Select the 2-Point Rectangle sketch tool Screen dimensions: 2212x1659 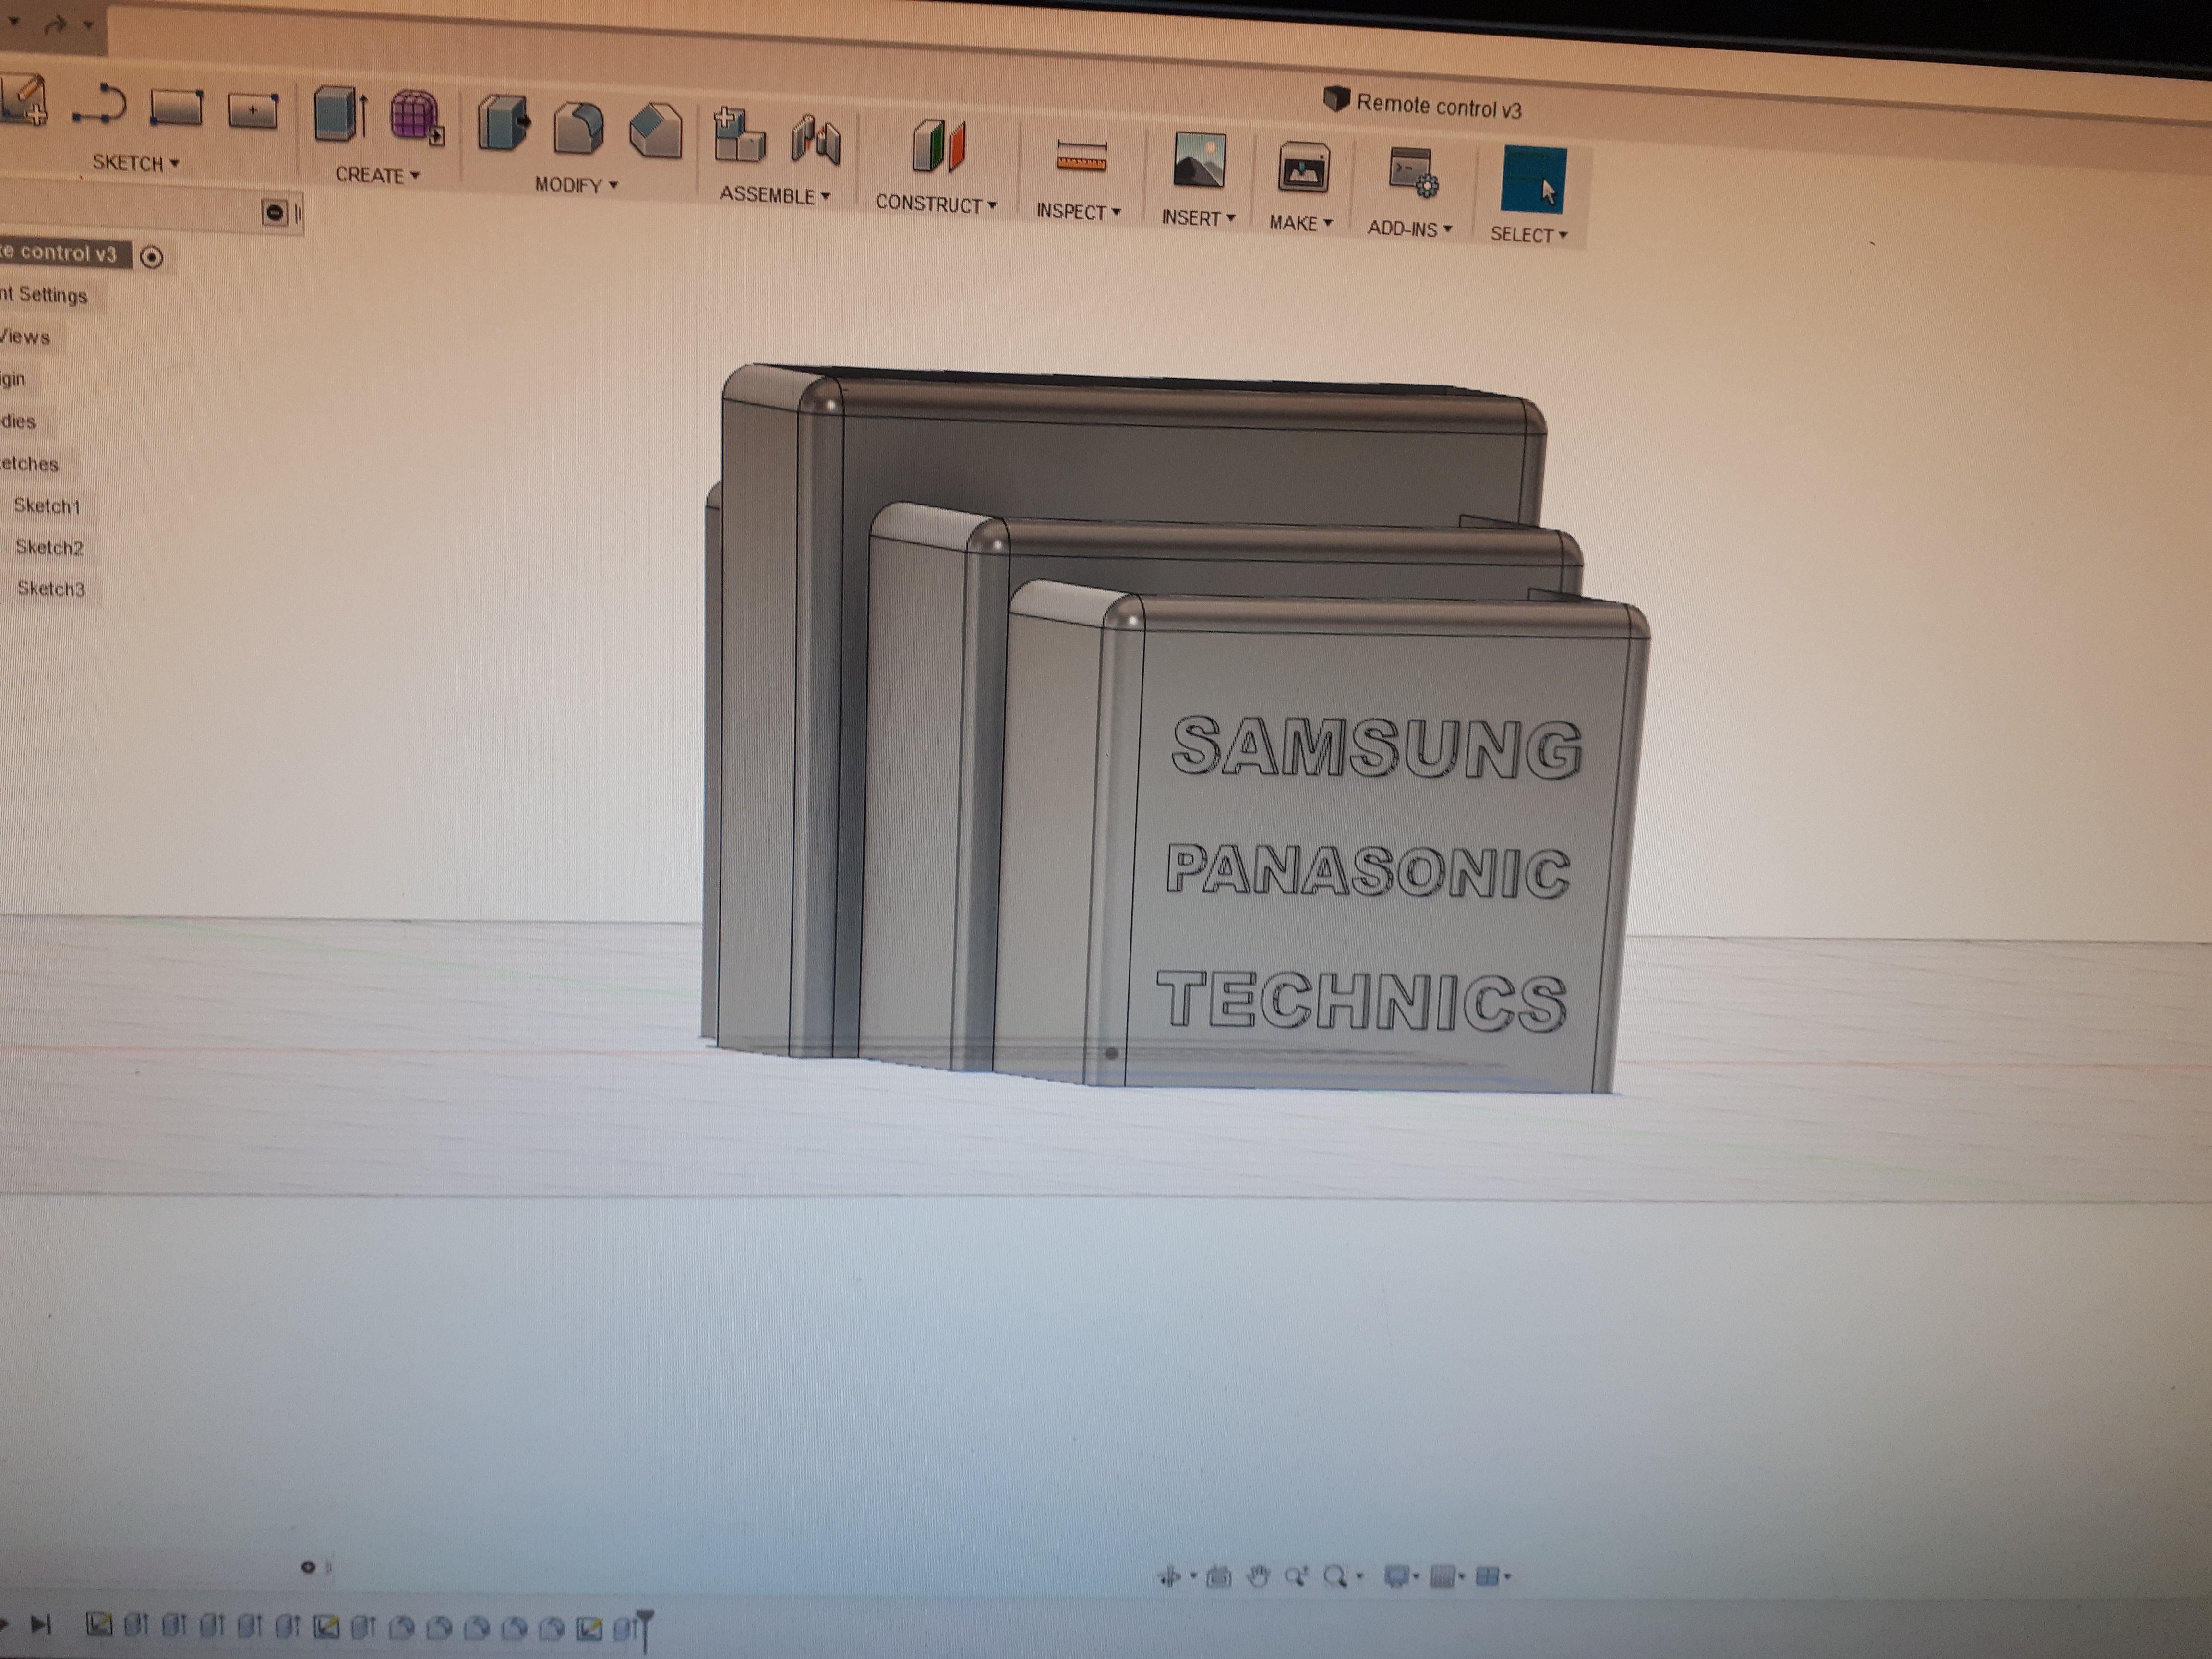[x=176, y=108]
